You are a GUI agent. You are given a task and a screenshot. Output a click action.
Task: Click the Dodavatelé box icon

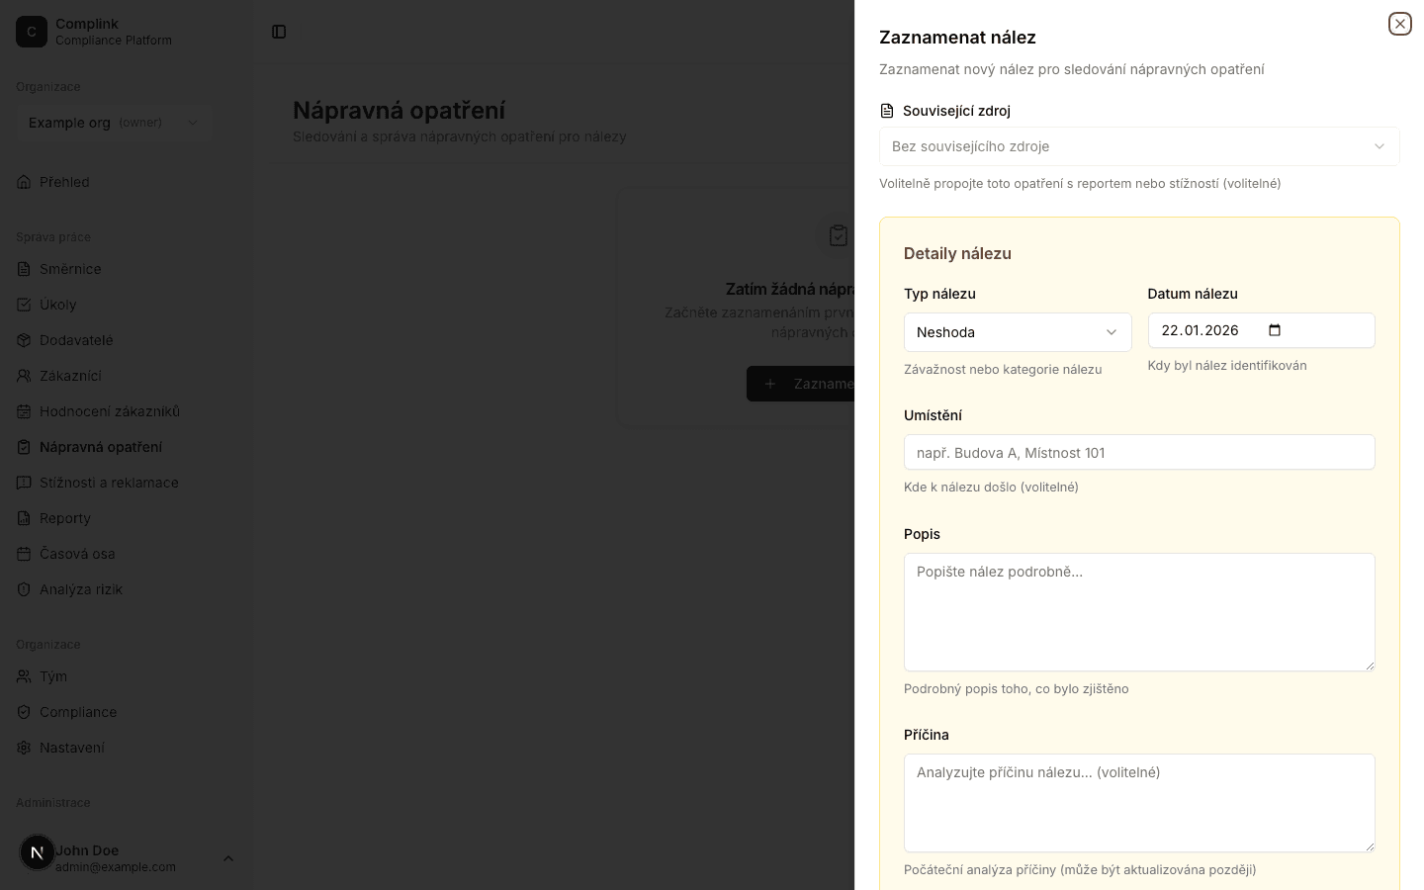pos(24,340)
